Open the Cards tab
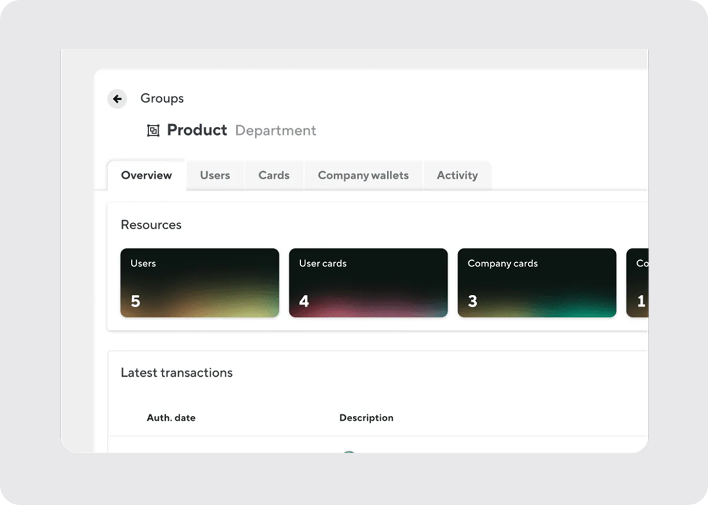 tap(273, 175)
